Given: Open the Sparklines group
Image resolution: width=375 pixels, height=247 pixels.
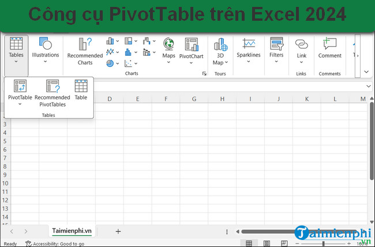Looking at the screenshot, I should (x=249, y=51).
